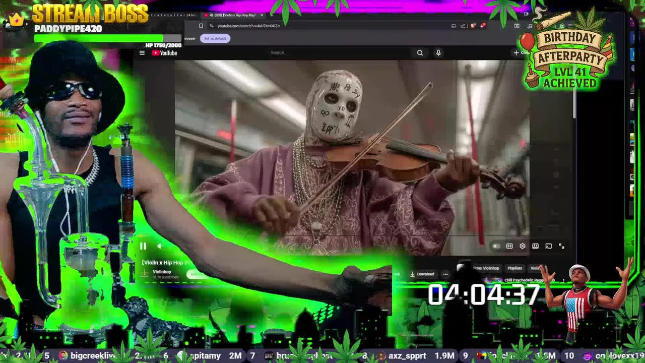Open the Violinhop channel name

[162, 272]
